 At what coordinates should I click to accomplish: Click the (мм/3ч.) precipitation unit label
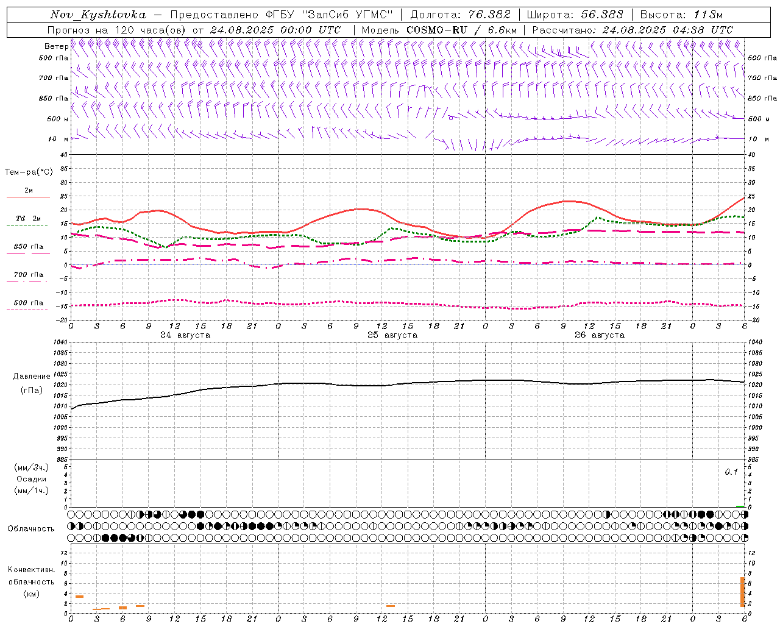[x=32, y=467]
